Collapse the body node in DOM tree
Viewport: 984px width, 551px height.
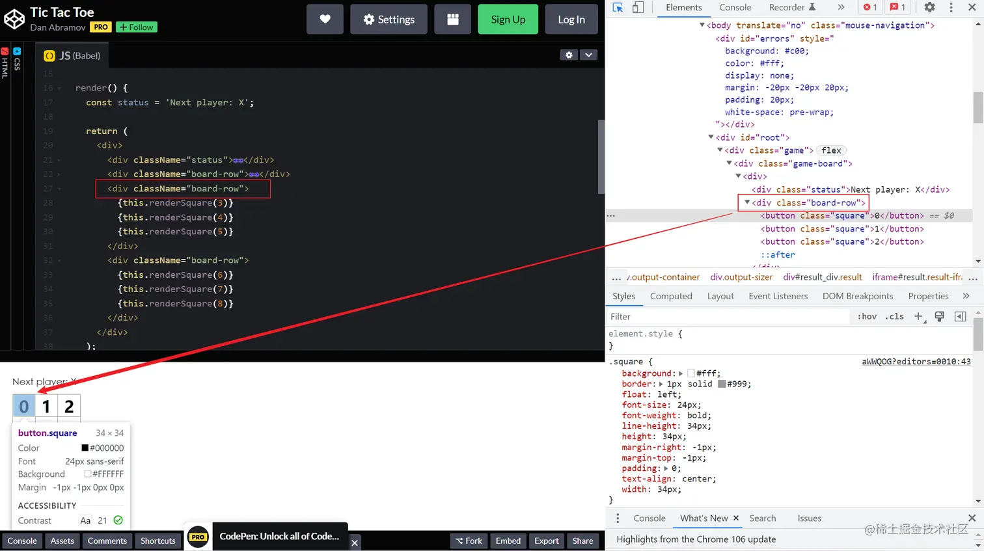tap(702, 25)
